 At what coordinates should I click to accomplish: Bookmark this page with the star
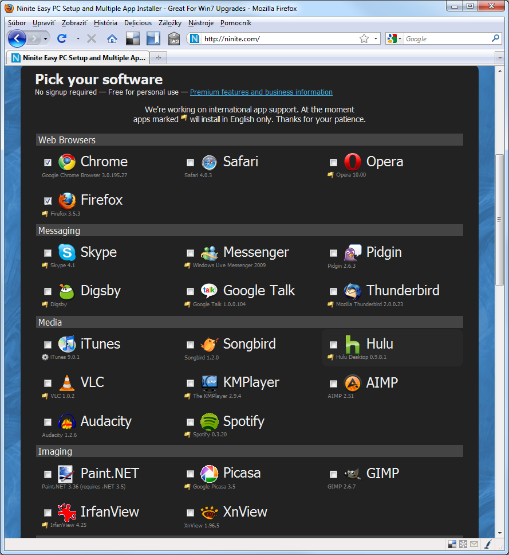coord(364,38)
